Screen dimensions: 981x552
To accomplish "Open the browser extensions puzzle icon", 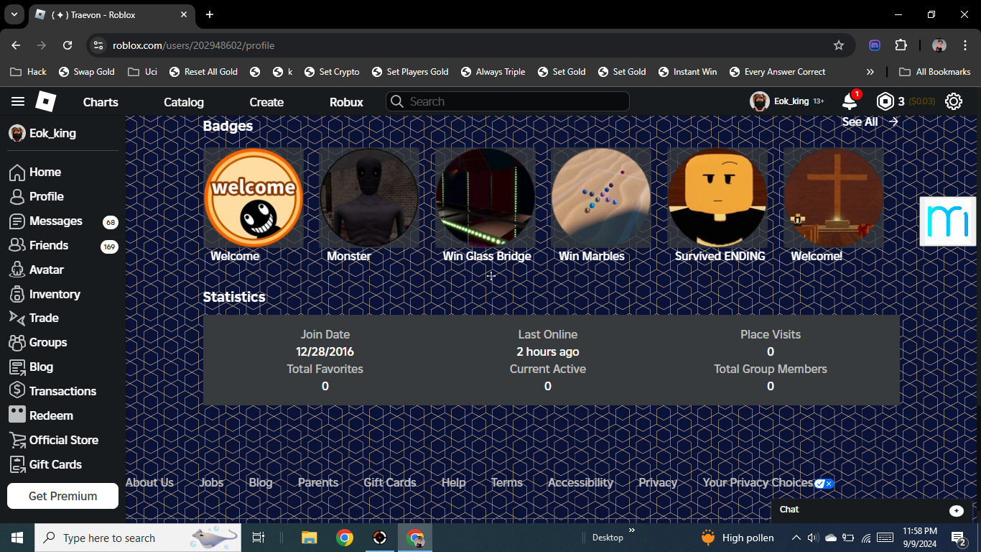I will [x=901, y=45].
